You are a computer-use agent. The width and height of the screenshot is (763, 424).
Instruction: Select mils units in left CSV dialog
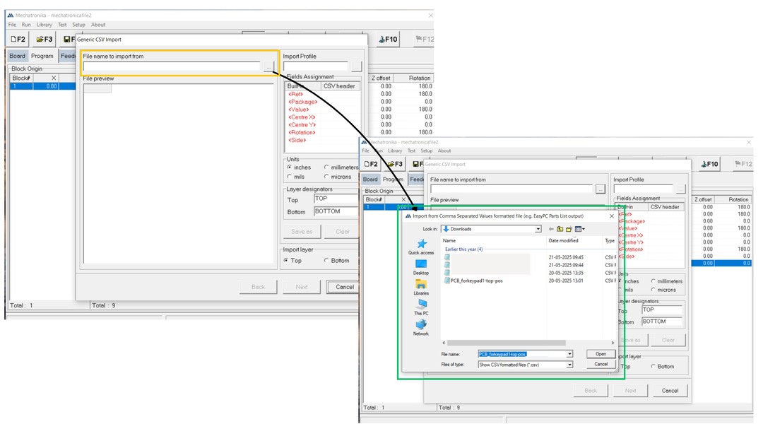pos(296,177)
